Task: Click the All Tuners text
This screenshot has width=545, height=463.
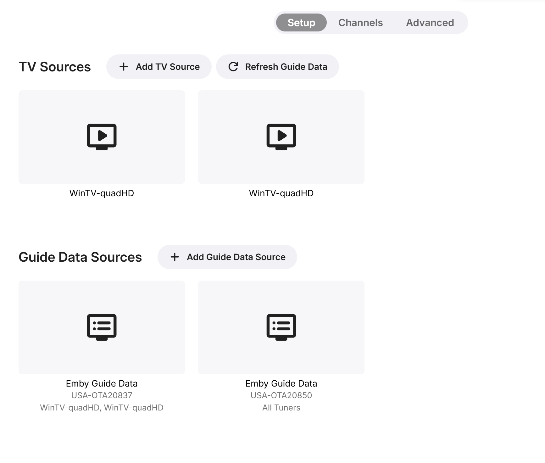Action: click(x=281, y=408)
